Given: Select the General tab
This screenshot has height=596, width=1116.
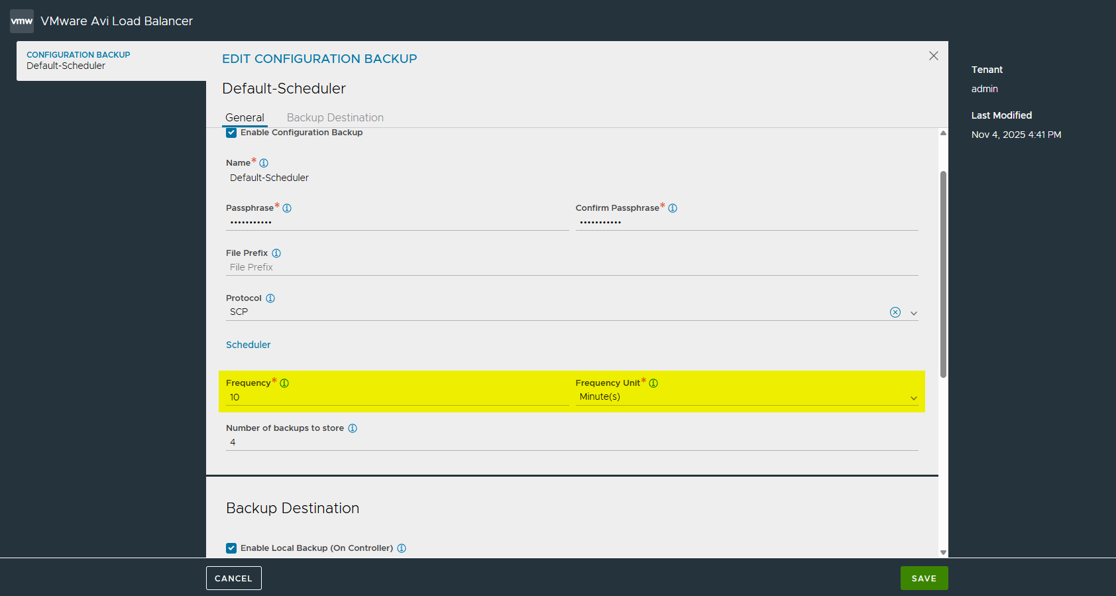Looking at the screenshot, I should 245,117.
